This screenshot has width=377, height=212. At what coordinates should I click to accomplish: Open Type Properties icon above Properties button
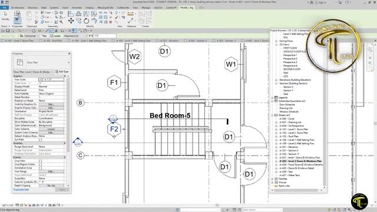pos(17,14)
